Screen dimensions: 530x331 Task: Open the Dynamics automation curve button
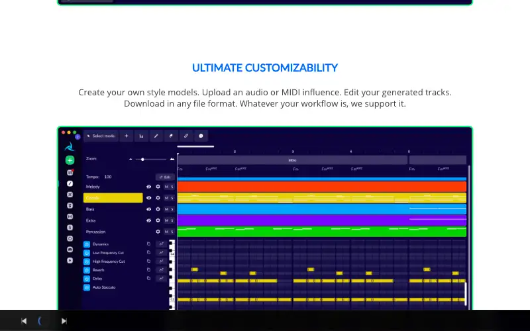(x=161, y=244)
